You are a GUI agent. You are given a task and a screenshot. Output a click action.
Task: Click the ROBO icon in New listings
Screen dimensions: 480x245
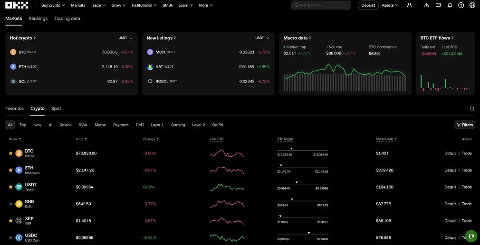pos(150,81)
